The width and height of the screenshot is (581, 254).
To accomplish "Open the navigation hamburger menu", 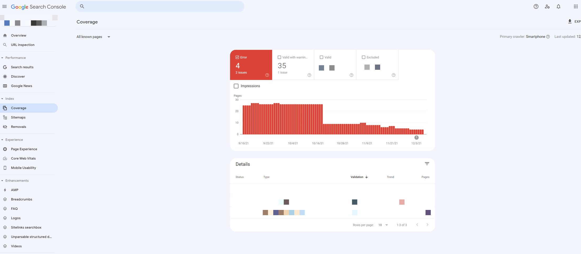I will [x=4, y=6].
